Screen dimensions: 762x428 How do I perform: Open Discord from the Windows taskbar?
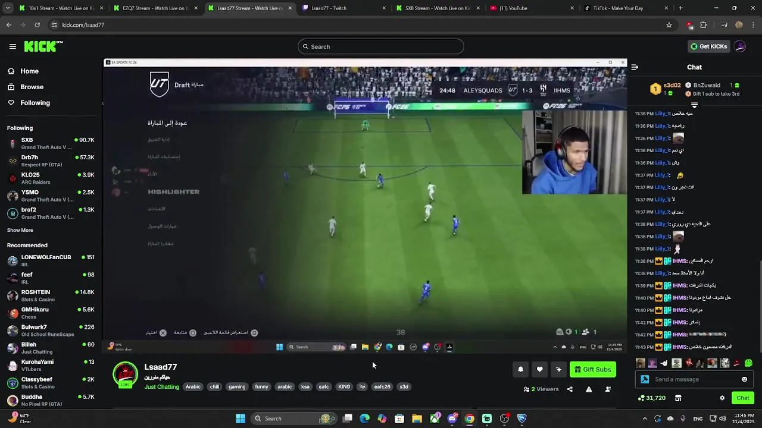point(452,418)
